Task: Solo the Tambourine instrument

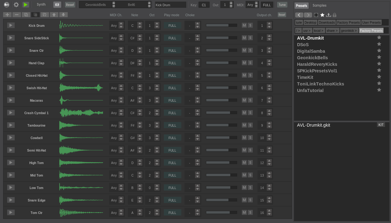Action: [x=250, y=125]
